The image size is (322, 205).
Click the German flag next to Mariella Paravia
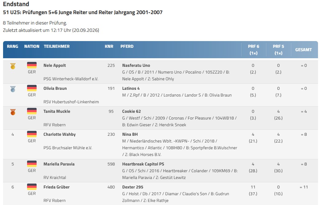(x=32, y=164)
